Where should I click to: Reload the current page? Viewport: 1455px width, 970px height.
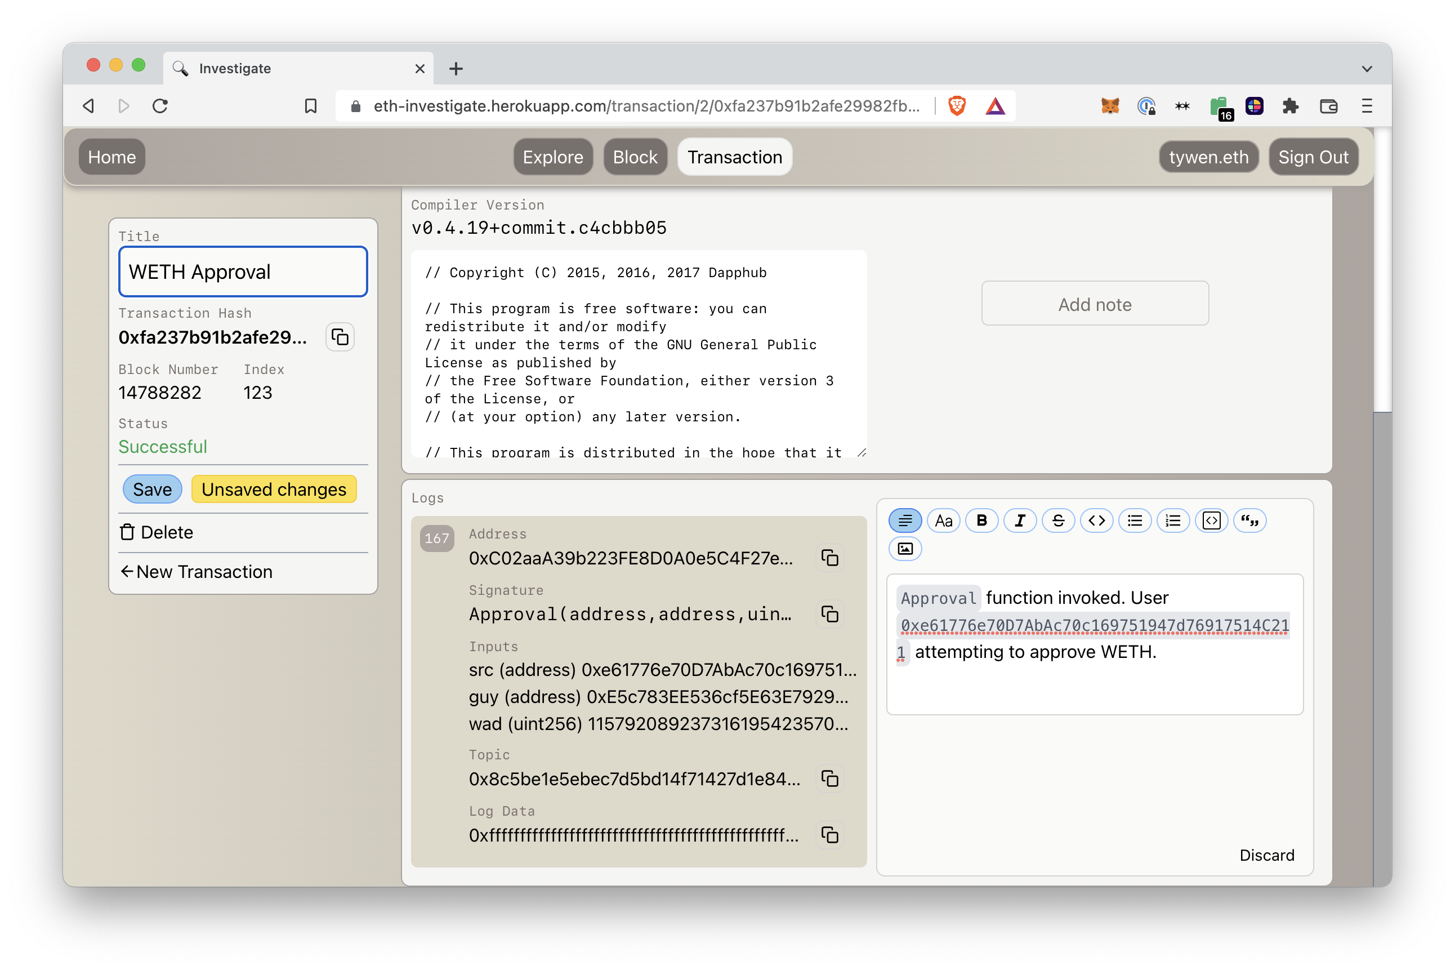tap(160, 106)
